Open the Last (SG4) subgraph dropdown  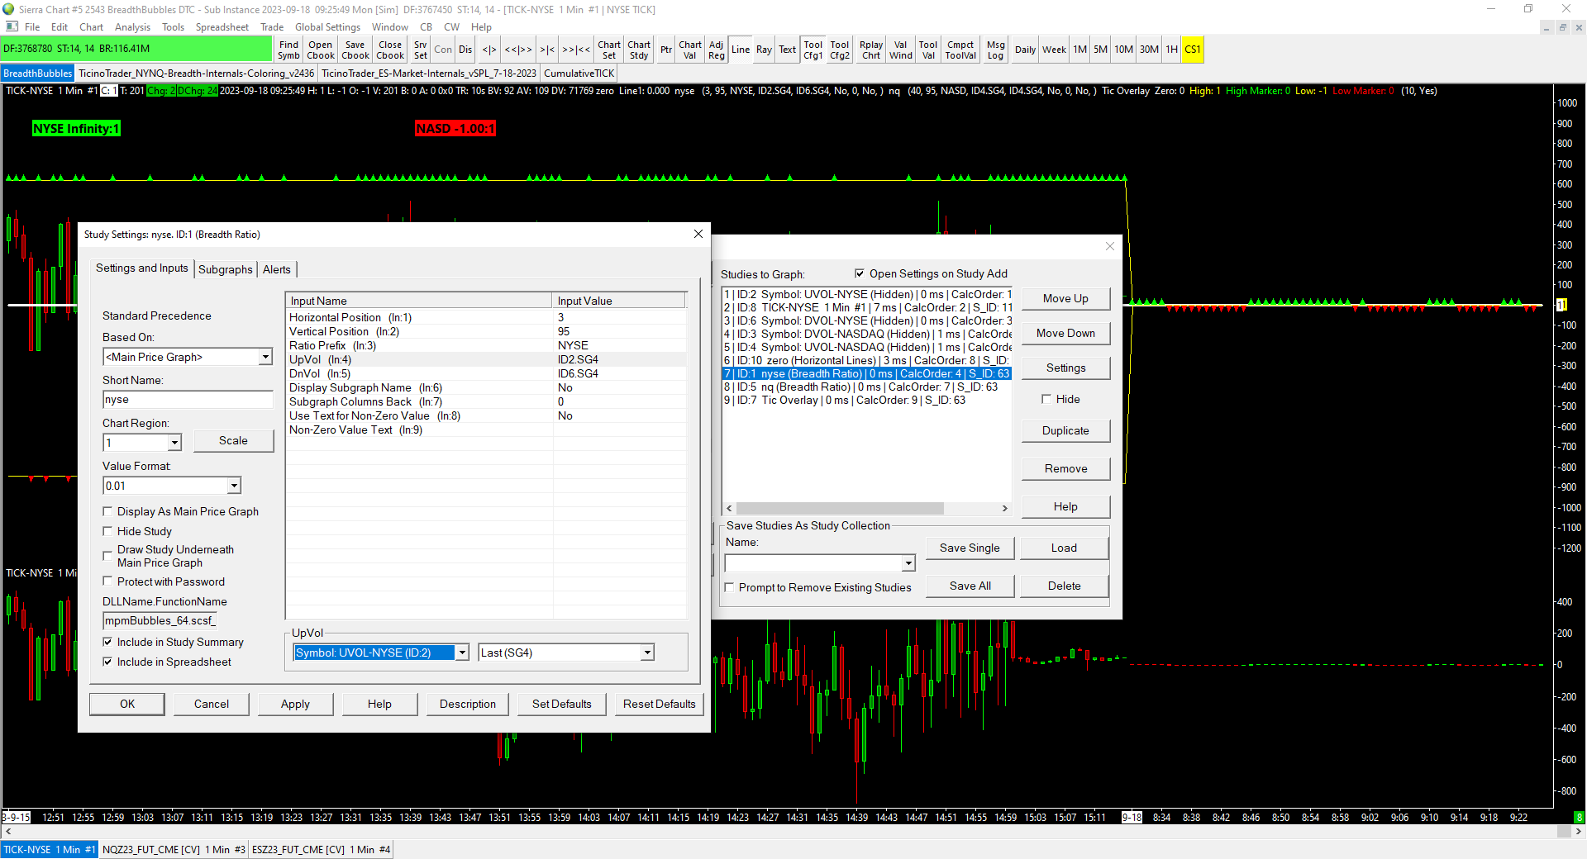[647, 653]
